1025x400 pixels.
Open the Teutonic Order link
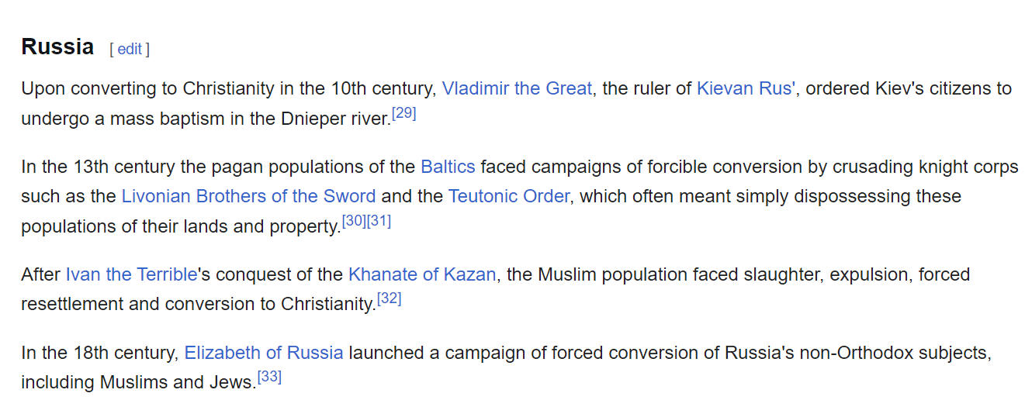(509, 196)
